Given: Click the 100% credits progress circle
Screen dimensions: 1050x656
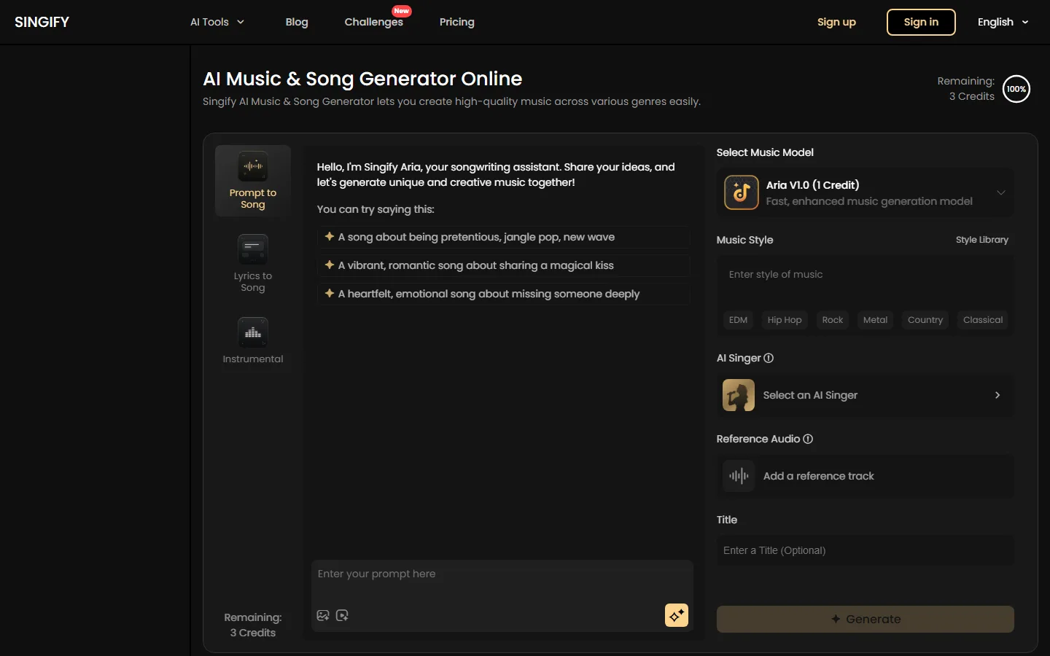Looking at the screenshot, I should pos(1016,89).
